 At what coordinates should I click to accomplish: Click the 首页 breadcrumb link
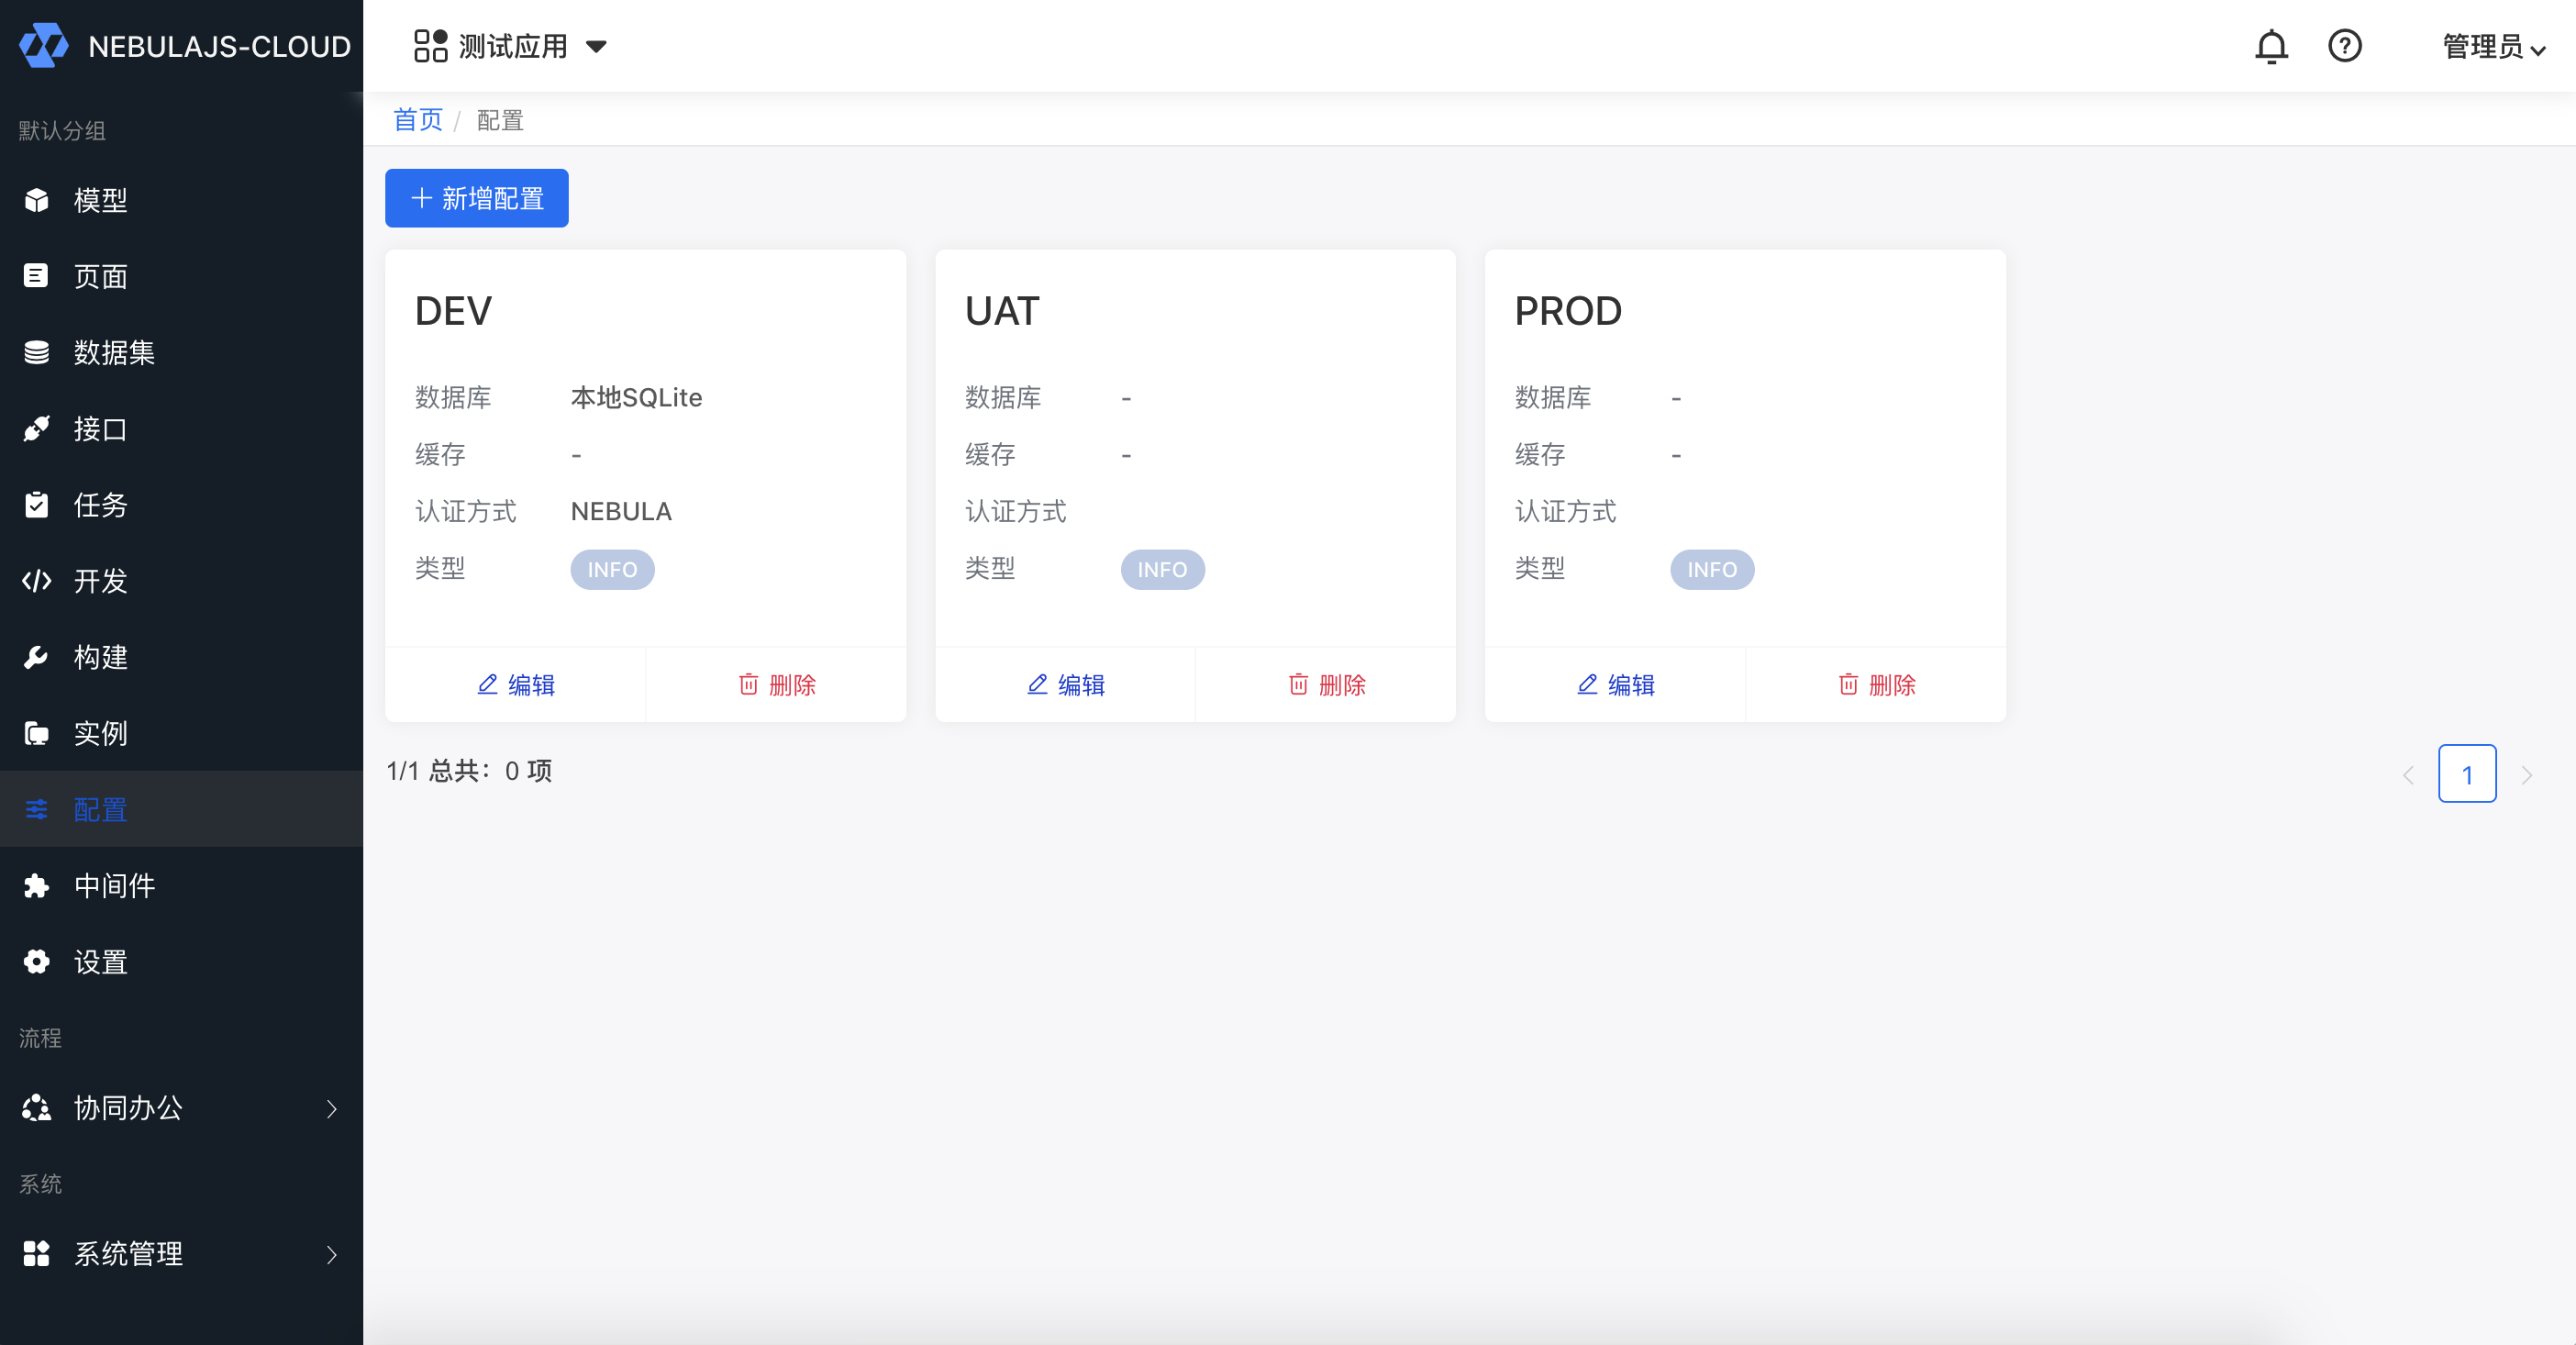coord(418,120)
